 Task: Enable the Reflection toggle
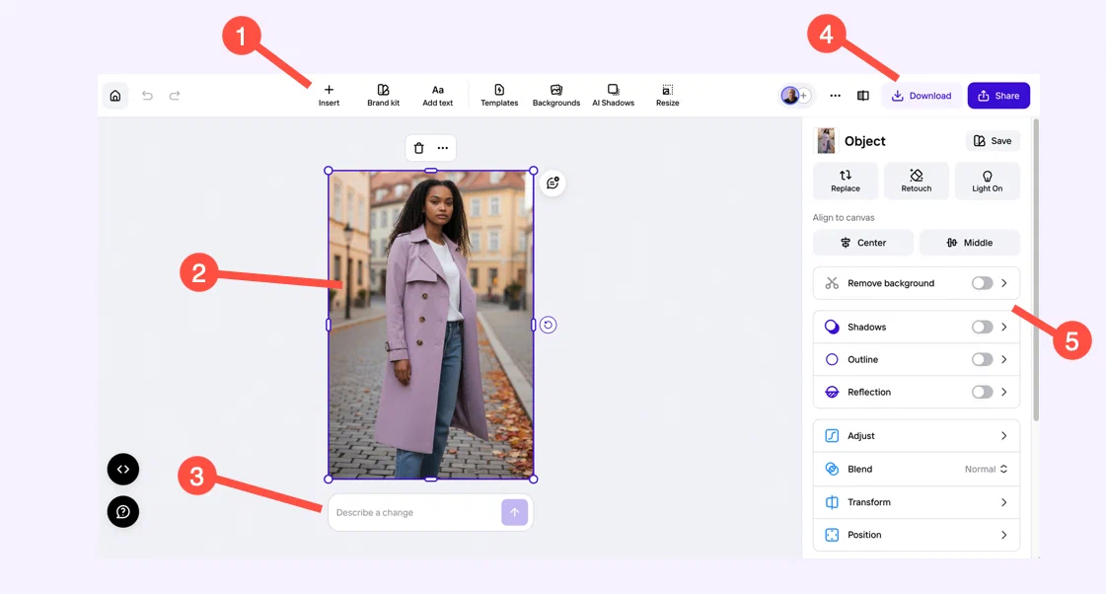[x=982, y=392]
